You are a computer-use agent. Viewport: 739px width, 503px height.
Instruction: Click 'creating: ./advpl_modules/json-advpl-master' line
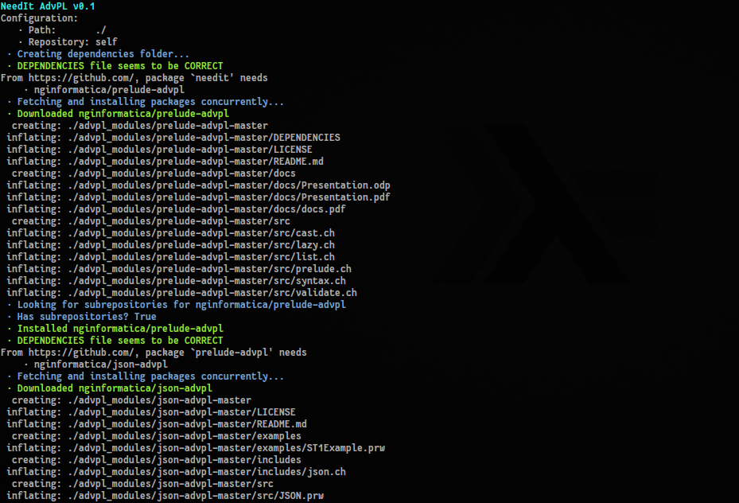coord(131,400)
